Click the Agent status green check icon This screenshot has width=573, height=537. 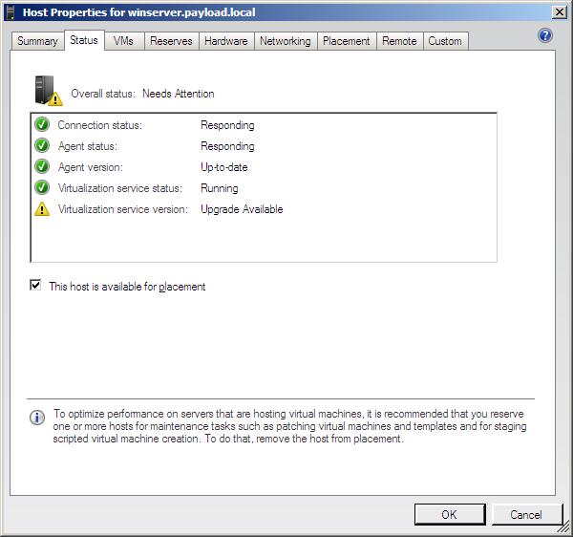tap(42, 146)
